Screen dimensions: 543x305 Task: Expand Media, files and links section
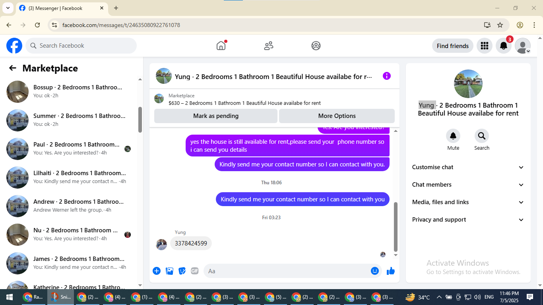pyautogui.click(x=468, y=202)
